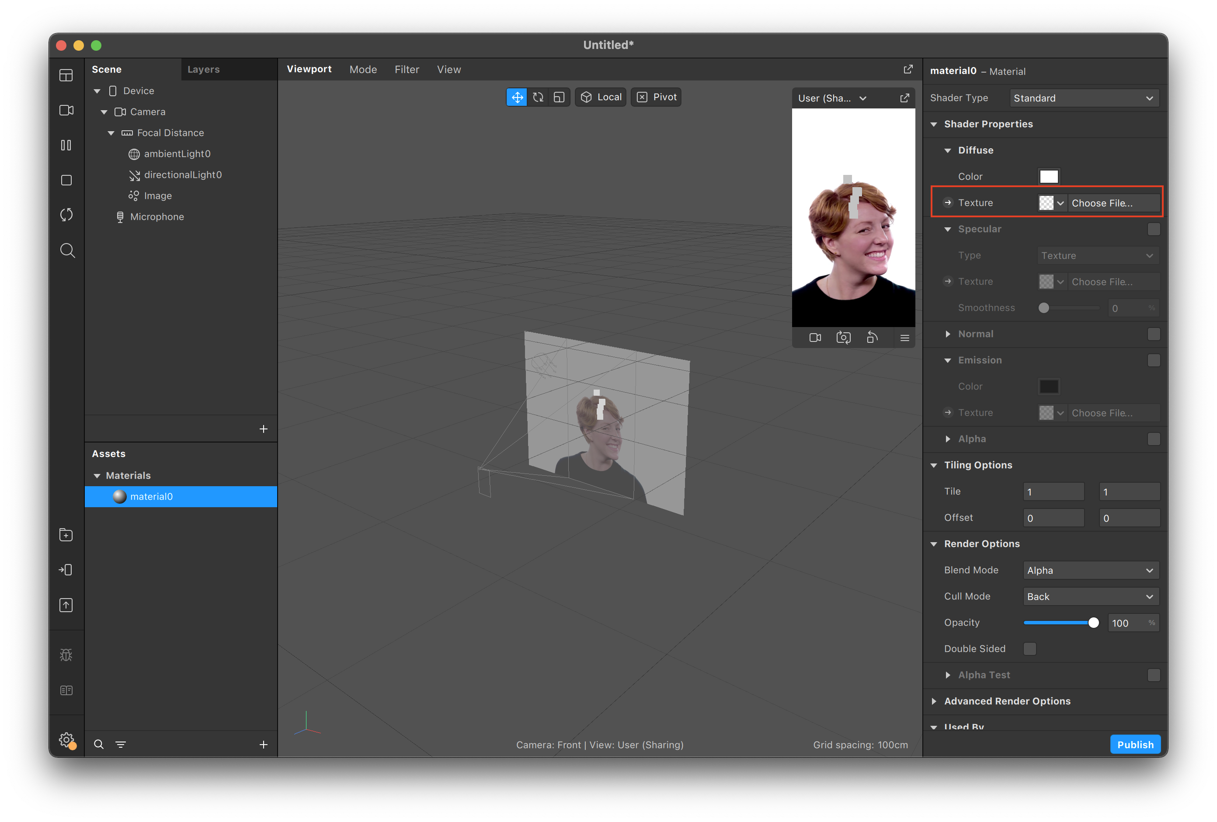The image size is (1217, 822).
Task: Click the capture photo icon in simulator
Action: point(843,338)
